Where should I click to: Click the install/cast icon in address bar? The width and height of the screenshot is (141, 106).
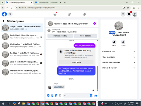click(x=124, y=8)
